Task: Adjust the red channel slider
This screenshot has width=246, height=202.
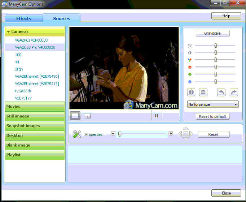Action: pos(215,67)
